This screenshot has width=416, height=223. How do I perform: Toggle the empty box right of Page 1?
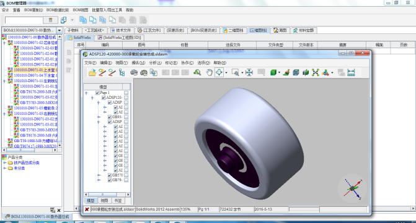click(x=126, y=93)
